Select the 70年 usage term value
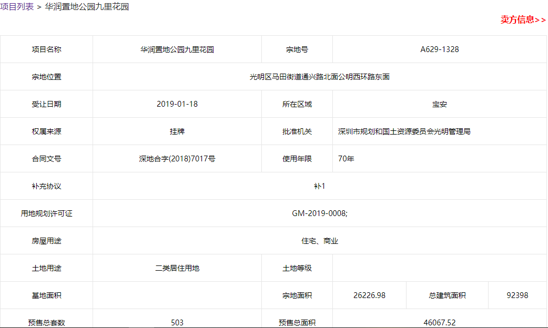548x328 pixels. point(346,159)
